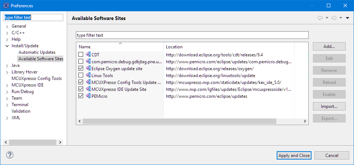Image resolution: width=354 pixels, height=165 pixels.
Task: Expand the Help preferences node
Action: point(8,40)
